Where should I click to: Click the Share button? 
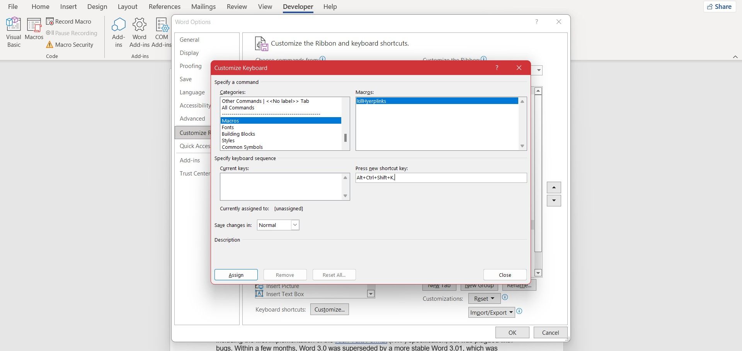(x=719, y=7)
